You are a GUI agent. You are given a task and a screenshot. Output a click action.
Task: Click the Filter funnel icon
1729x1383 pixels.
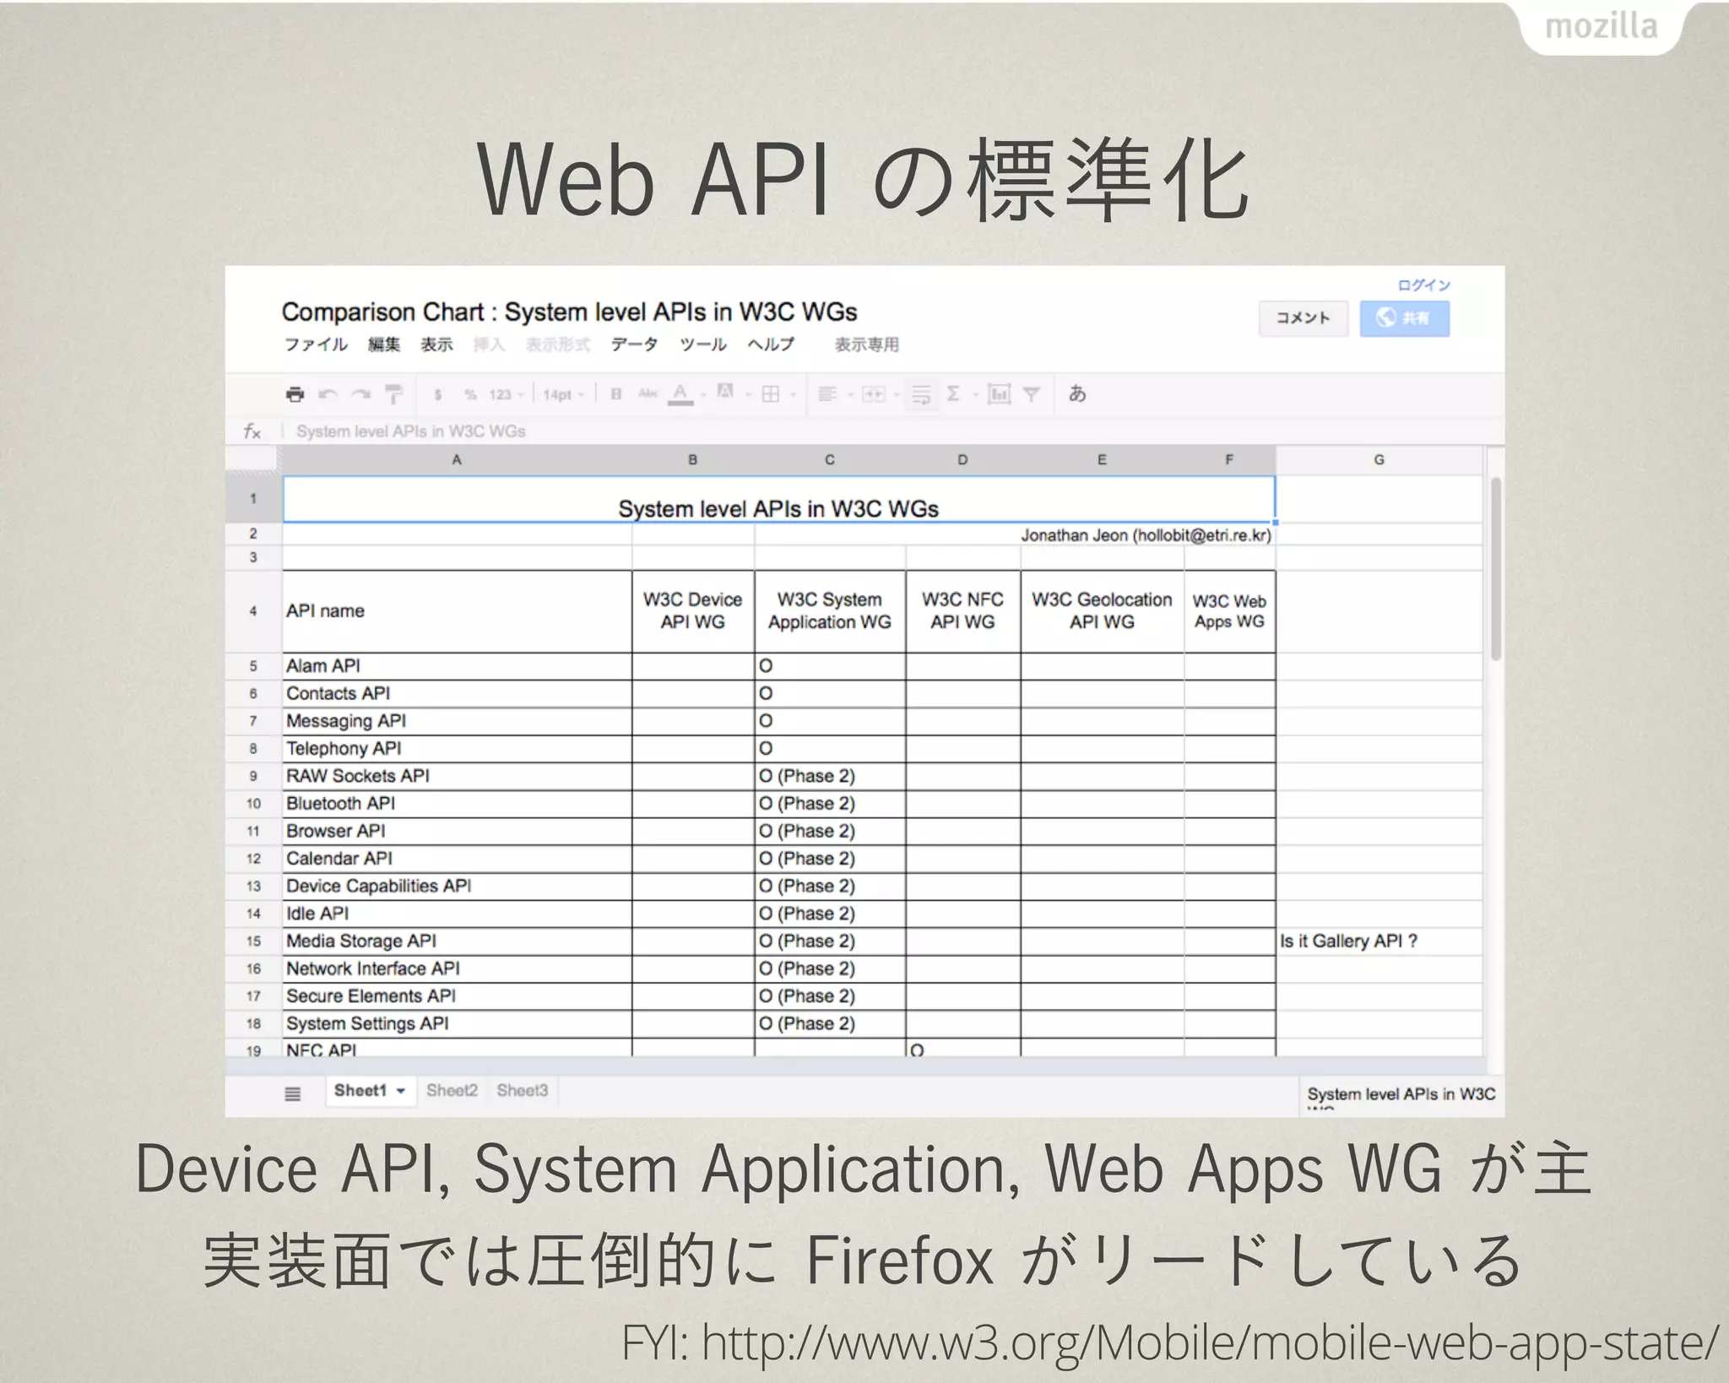click(1032, 394)
